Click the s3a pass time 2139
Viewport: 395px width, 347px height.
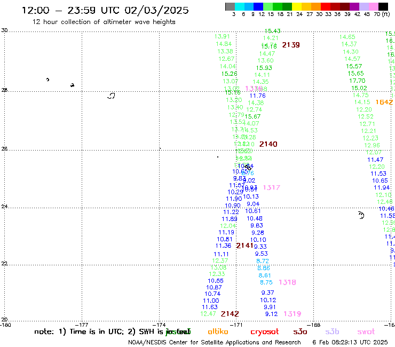tap(291, 45)
